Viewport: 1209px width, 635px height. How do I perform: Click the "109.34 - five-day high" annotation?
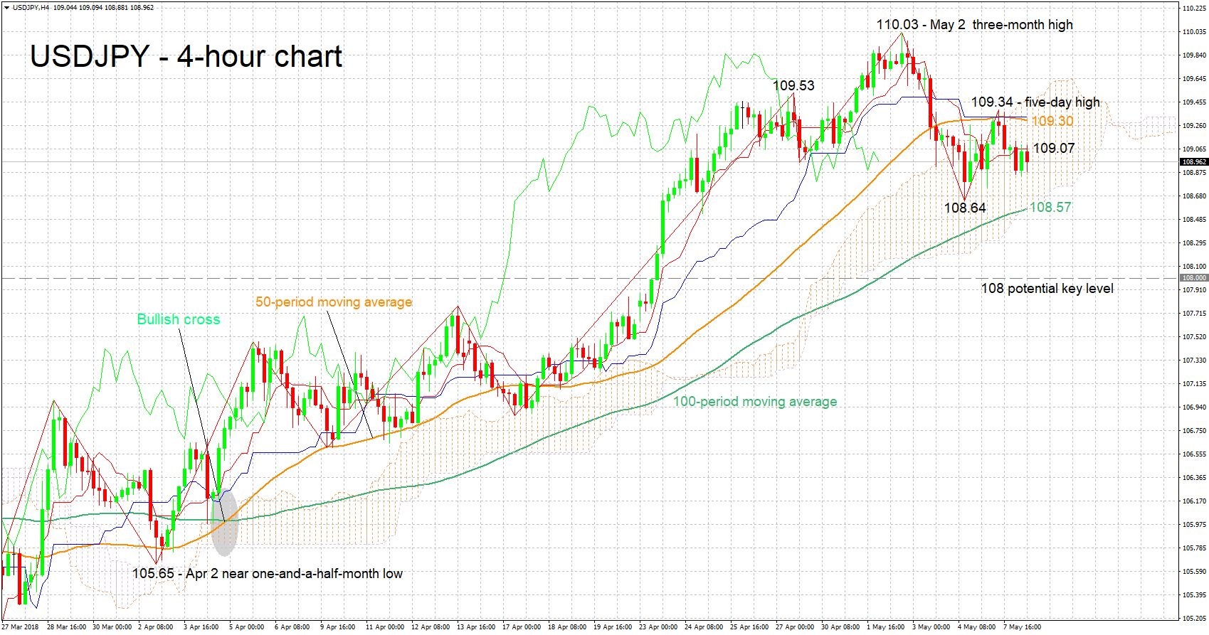1035,102
